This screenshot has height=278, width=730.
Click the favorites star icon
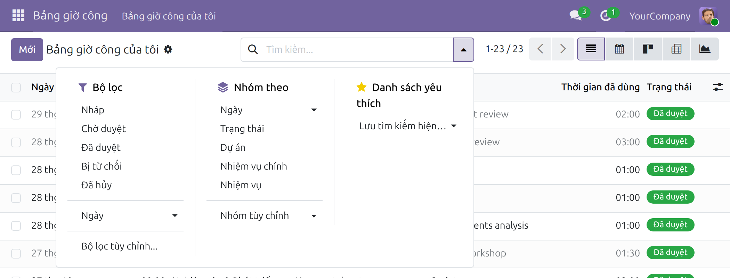click(362, 87)
